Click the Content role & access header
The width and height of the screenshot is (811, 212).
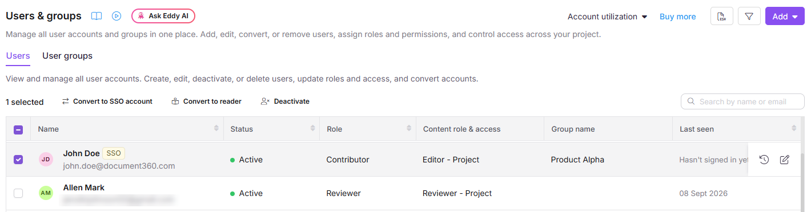tap(461, 129)
